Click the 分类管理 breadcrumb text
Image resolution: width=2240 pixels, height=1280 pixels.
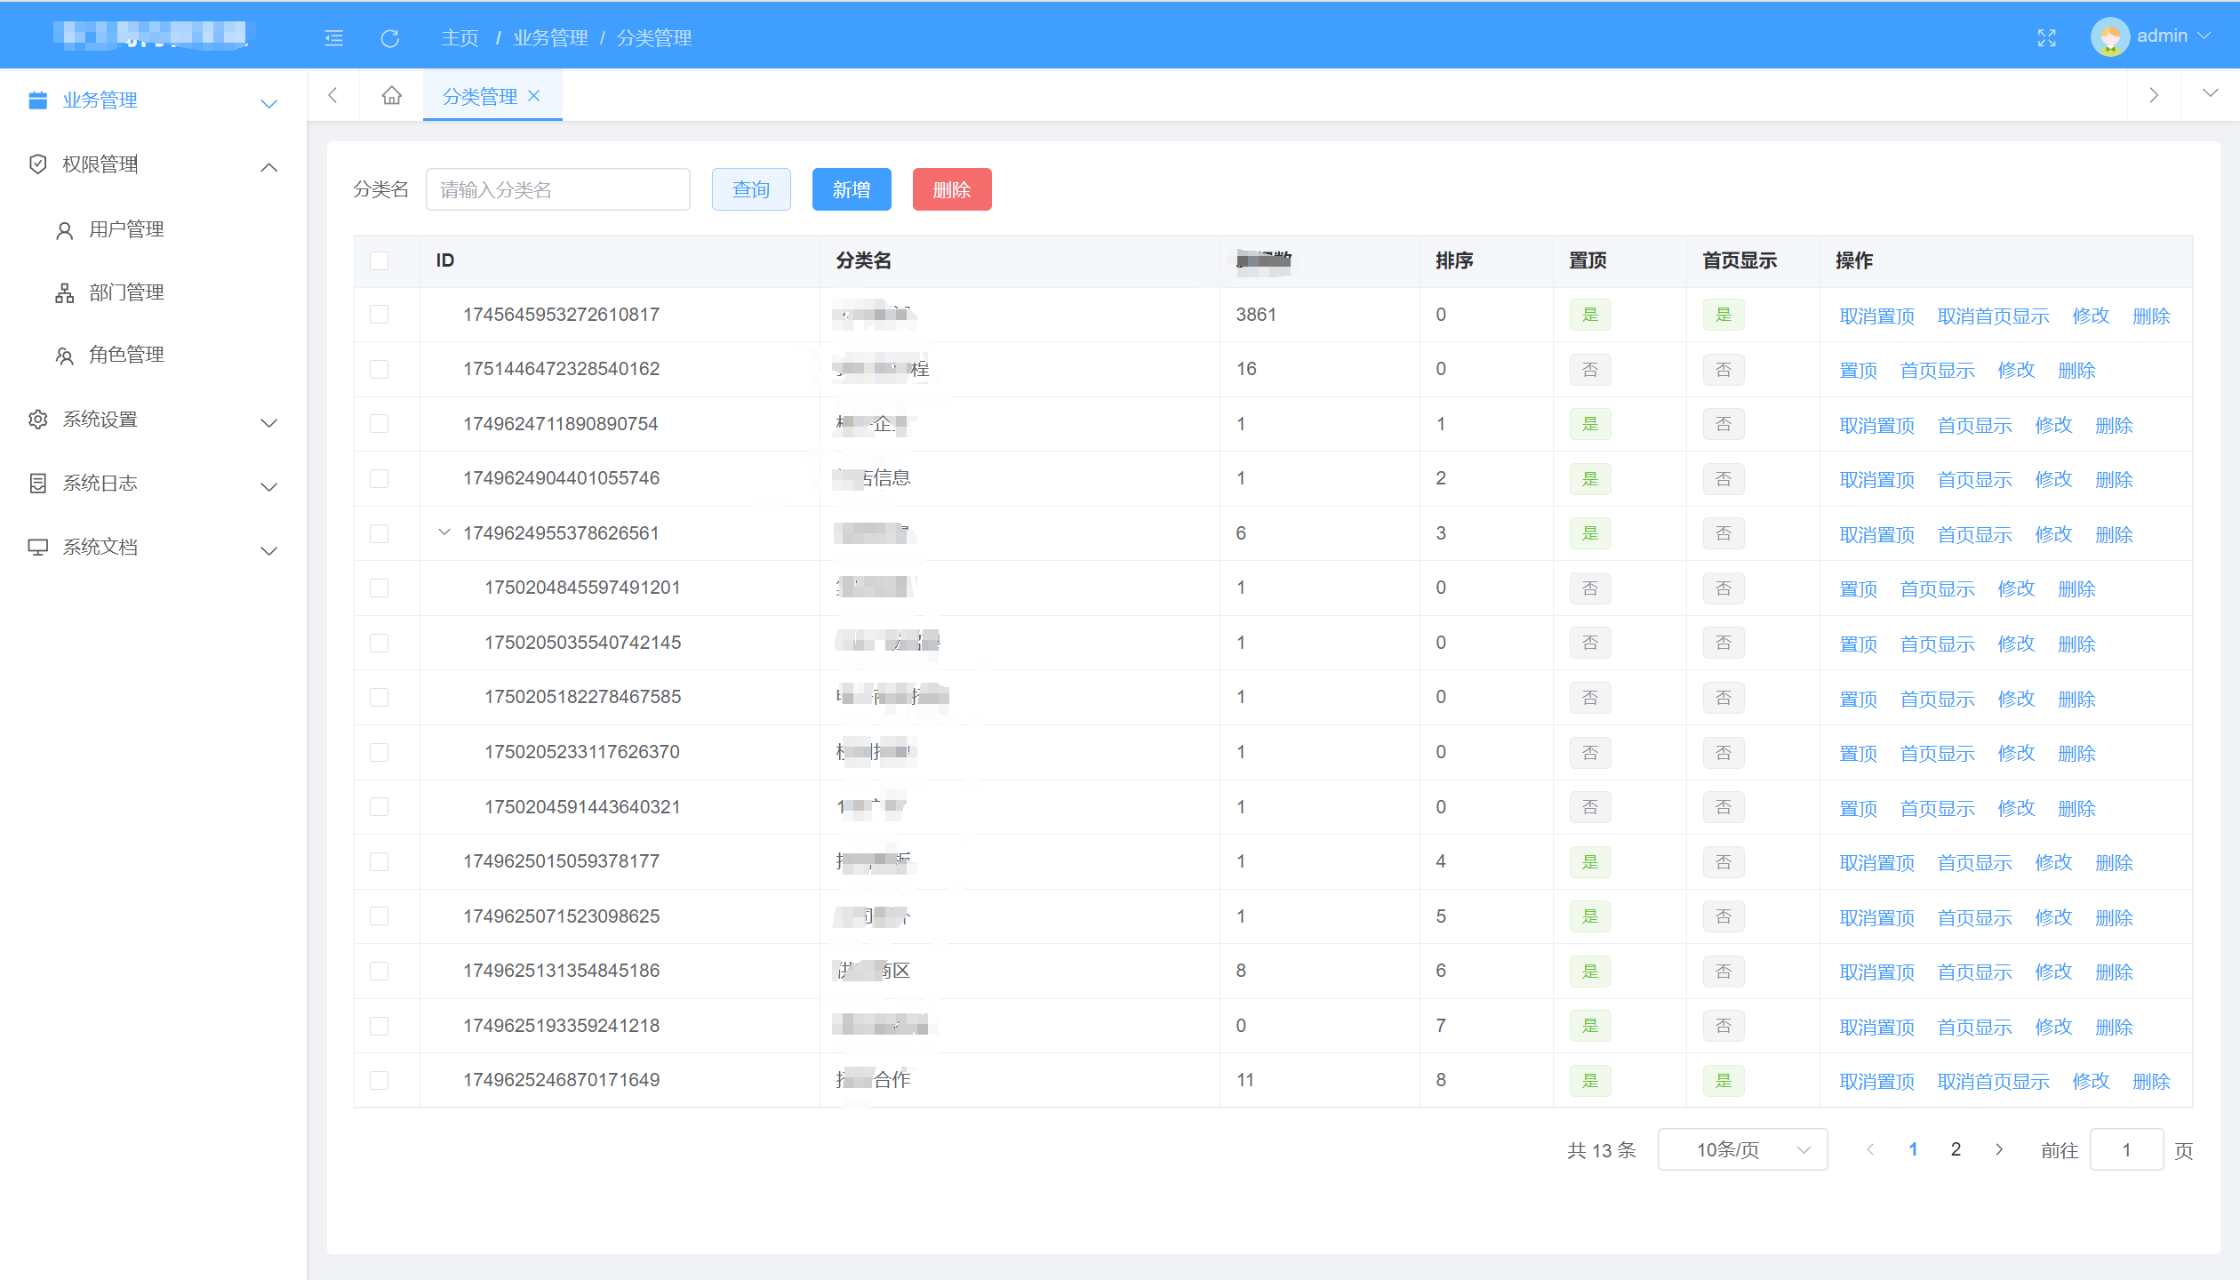point(654,38)
